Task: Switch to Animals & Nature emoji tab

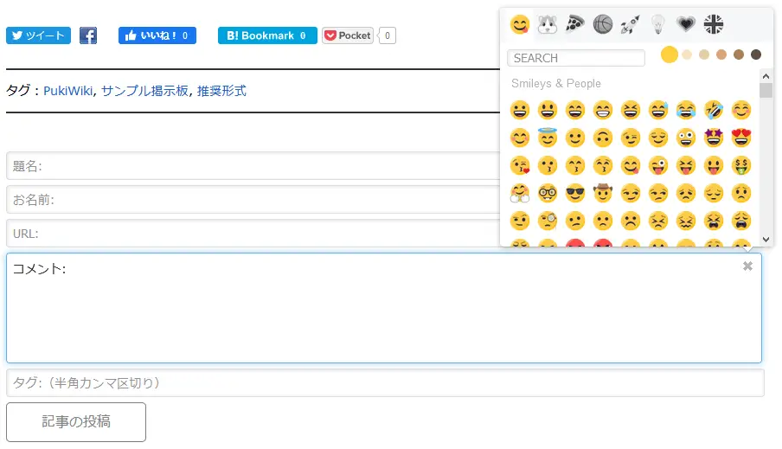Action: point(547,24)
